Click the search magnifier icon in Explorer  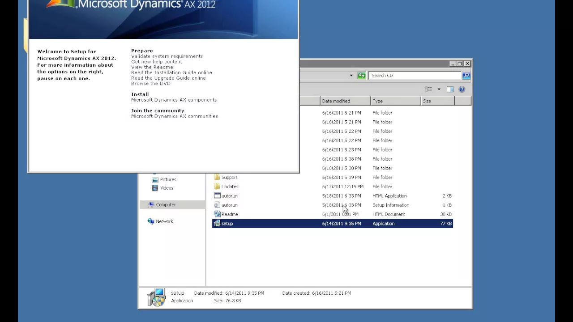point(466,76)
